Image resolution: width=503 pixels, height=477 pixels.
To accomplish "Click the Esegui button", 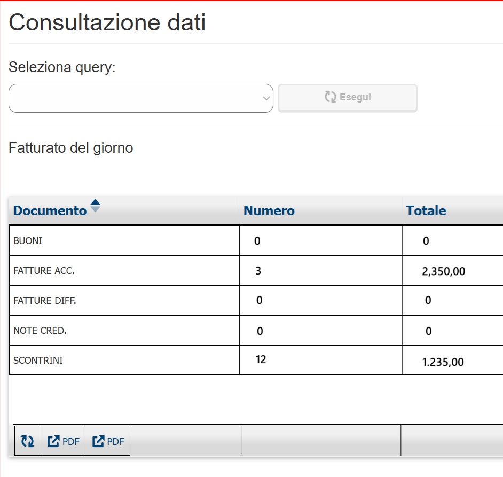I will click(348, 98).
